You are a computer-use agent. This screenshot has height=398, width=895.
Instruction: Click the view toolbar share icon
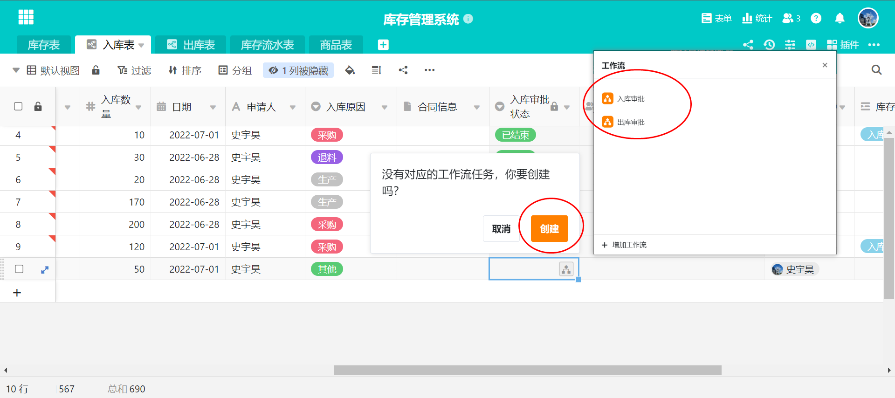(403, 70)
